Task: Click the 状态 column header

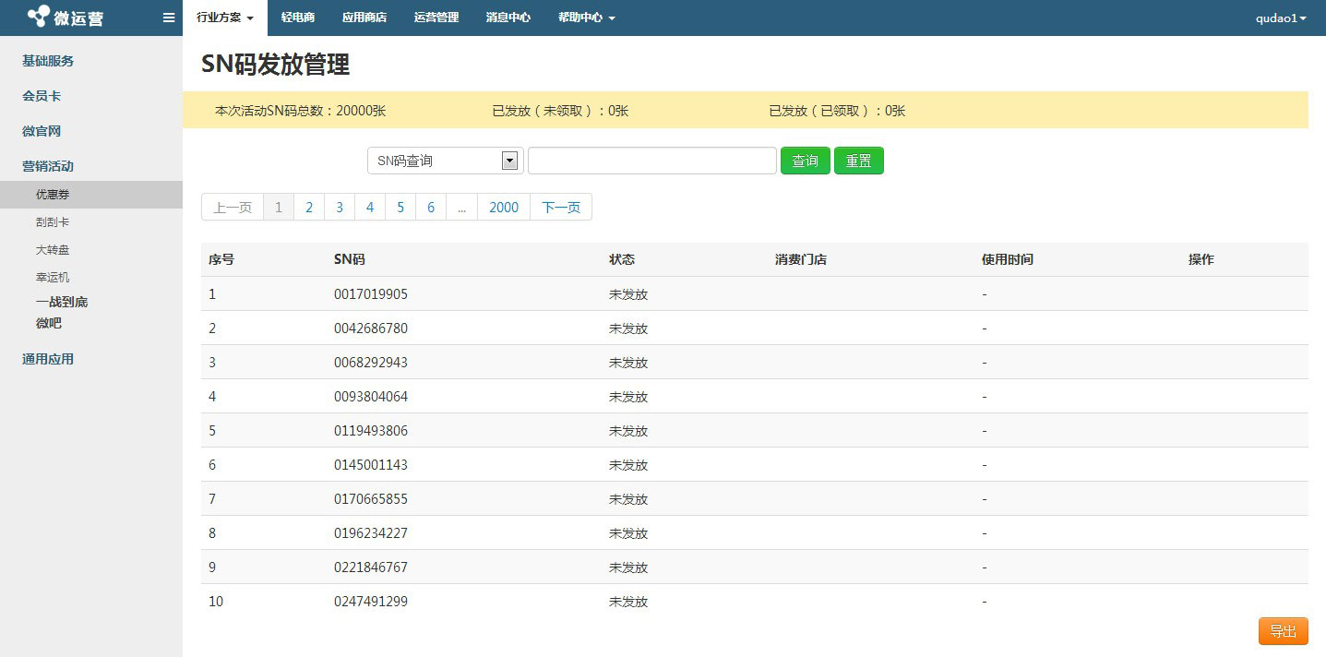Action: pos(622,259)
